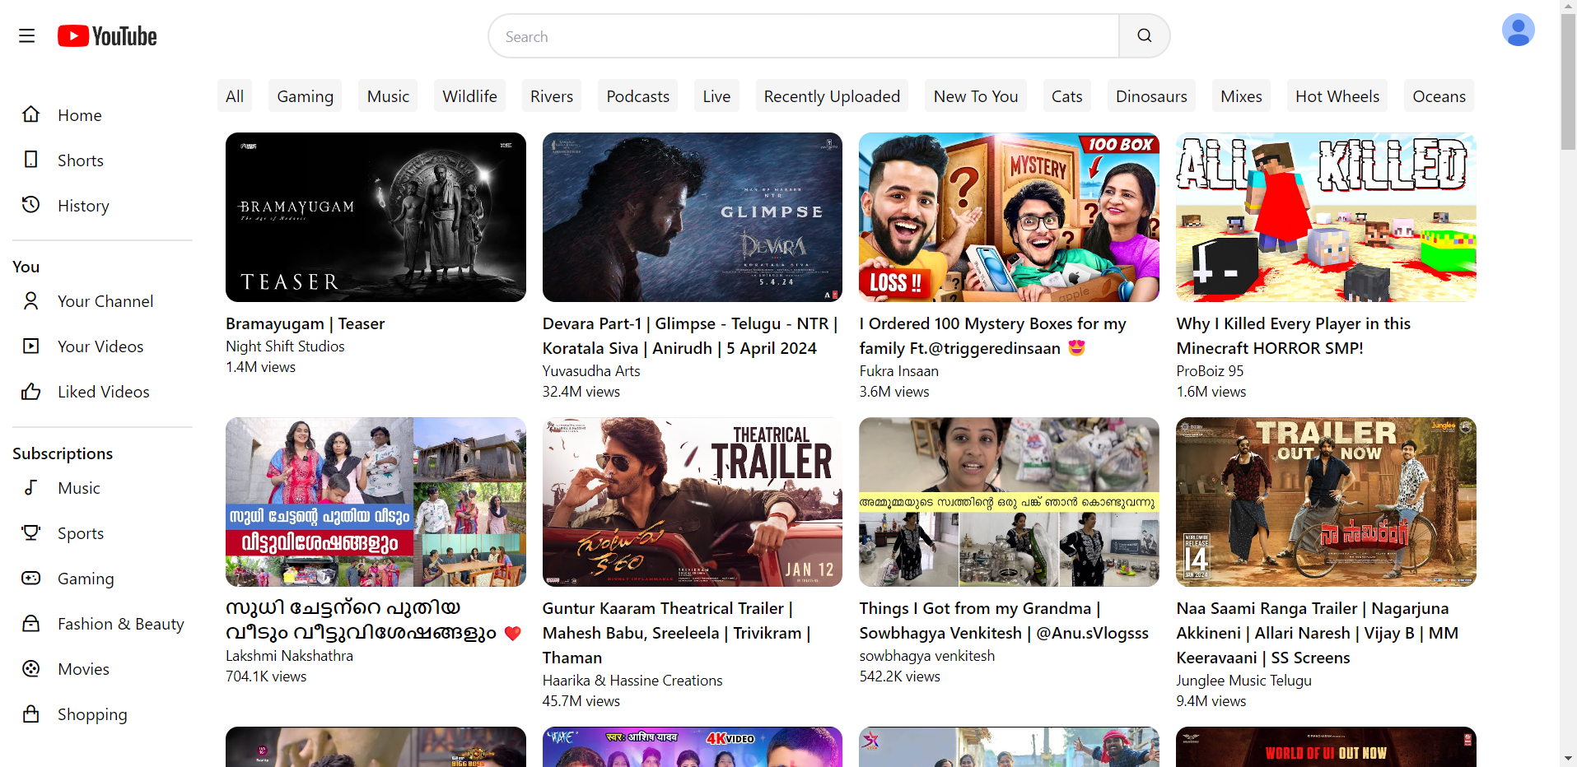Viewport: 1577px width, 767px height.
Task: Click the search magnifier button
Action: click(x=1144, y=36)
